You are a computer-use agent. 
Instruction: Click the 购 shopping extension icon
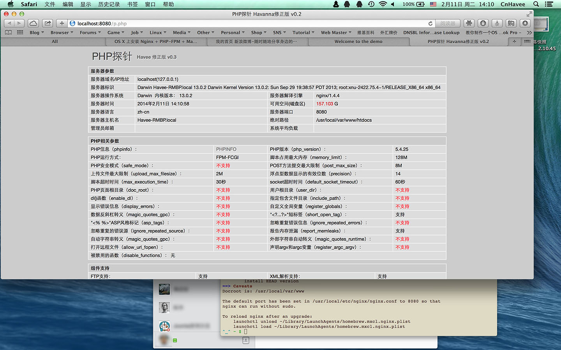point(511,23)
